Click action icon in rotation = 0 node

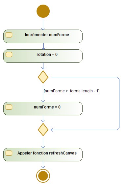pos(9,55)
